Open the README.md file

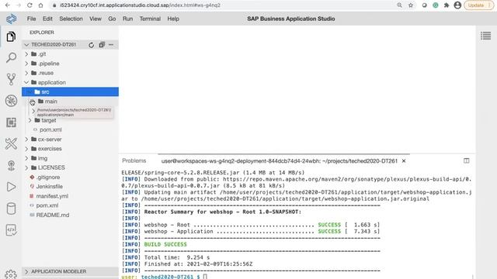(x=70, y=215)
